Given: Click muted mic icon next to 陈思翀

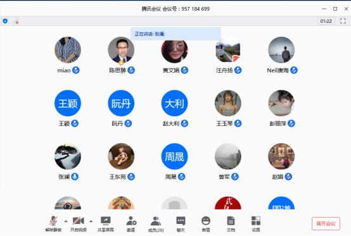Looking at the screenshot, I should [x=131, y=70].
